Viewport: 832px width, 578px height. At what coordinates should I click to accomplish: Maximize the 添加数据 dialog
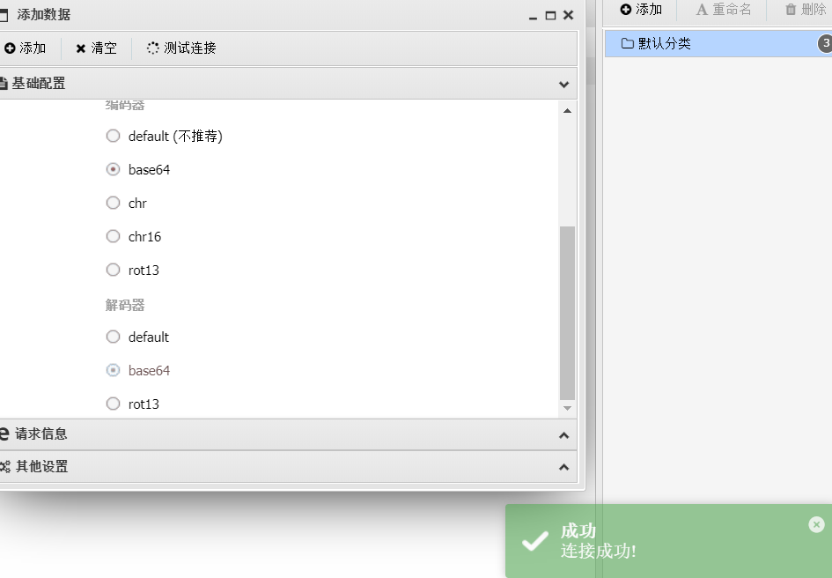pos(551,16)
